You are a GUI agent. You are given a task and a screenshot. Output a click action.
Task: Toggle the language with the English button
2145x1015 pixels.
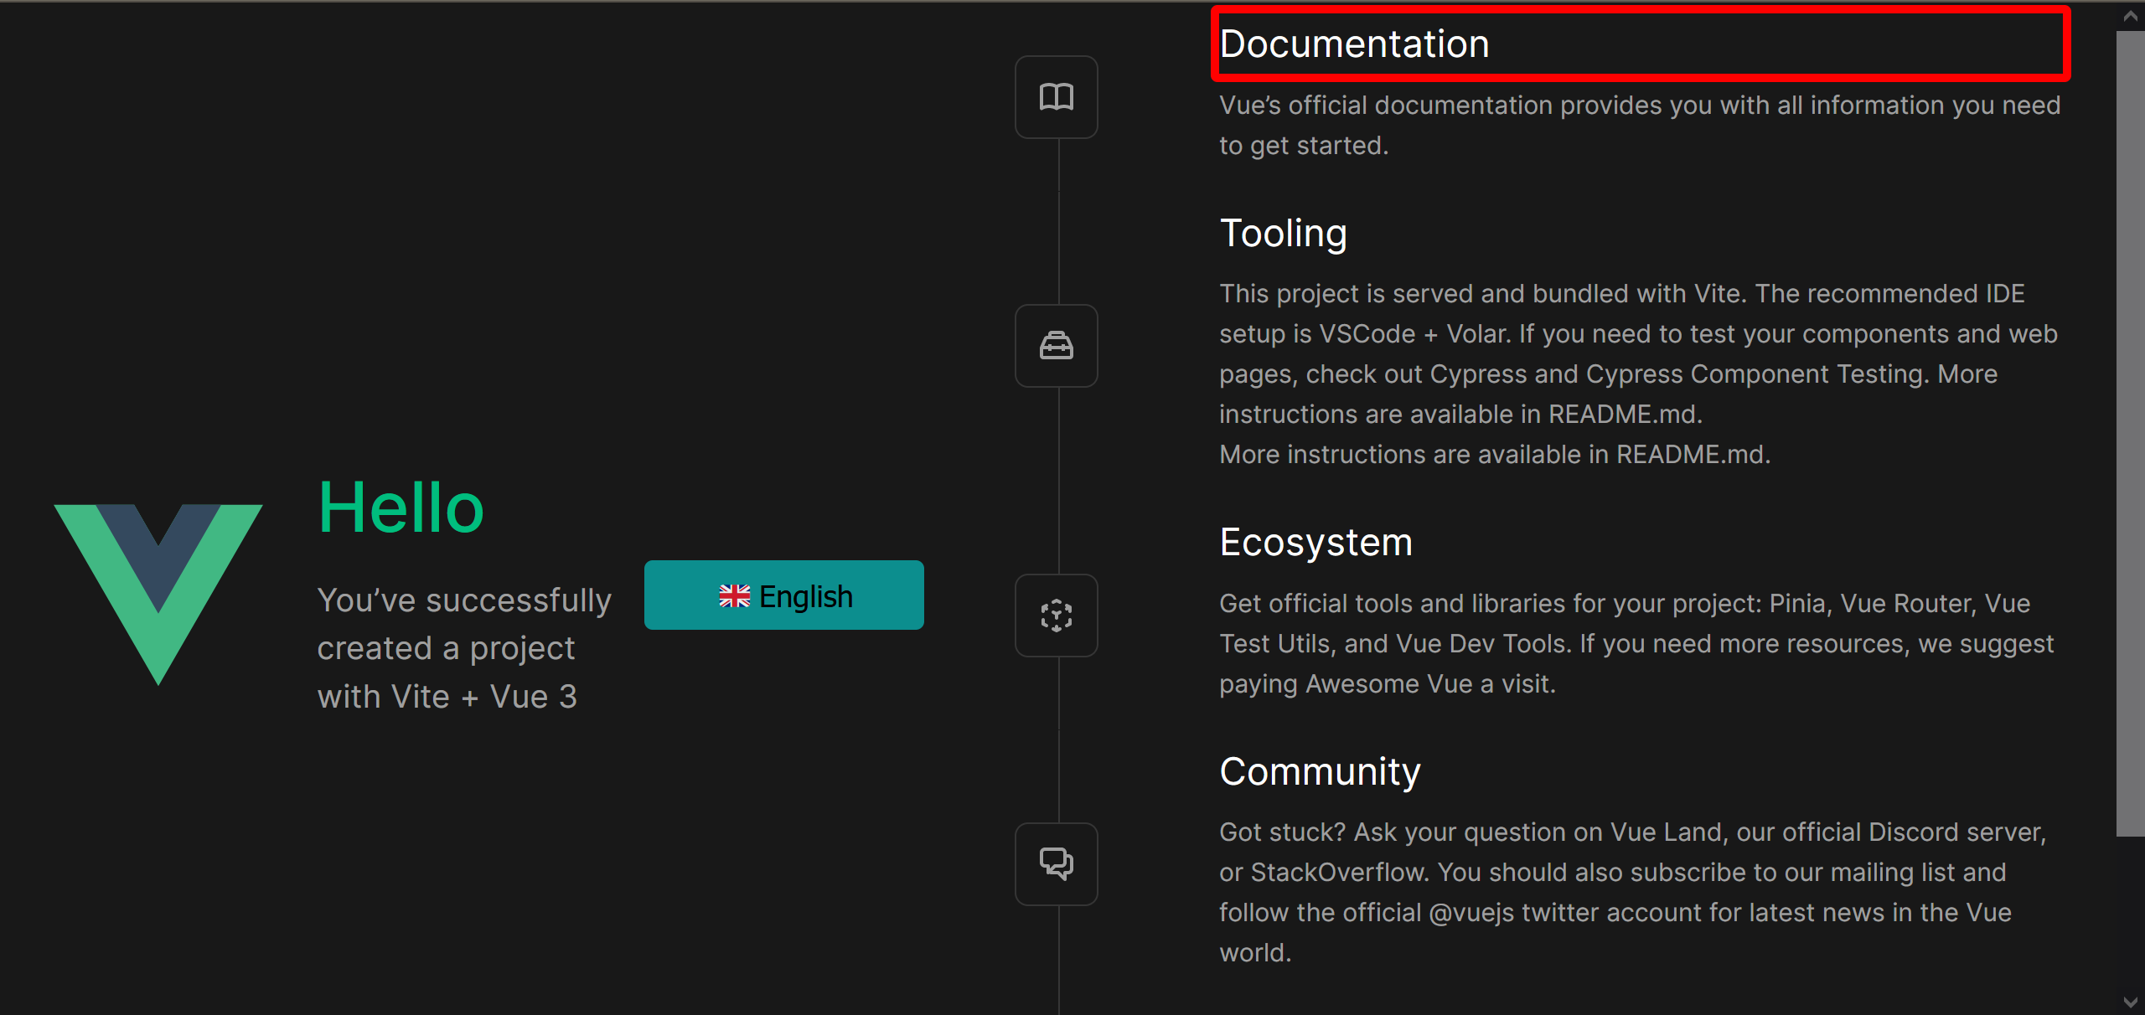pyautogui.click(x=783, y=595)
